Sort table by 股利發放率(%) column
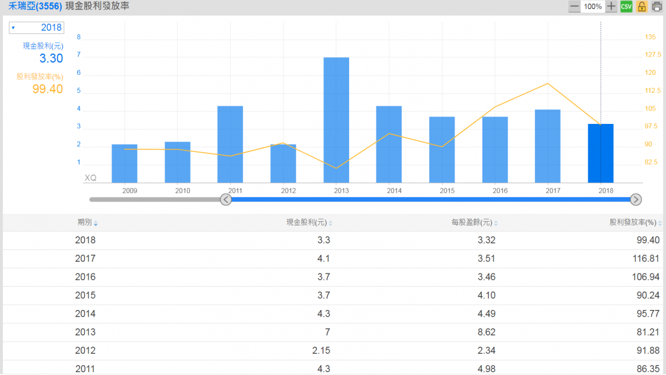Viewport: 666px width, 375px height. 636,223
